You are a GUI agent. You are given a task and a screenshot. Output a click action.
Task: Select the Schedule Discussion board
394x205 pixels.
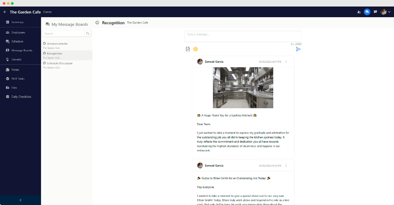coord(67,65)
